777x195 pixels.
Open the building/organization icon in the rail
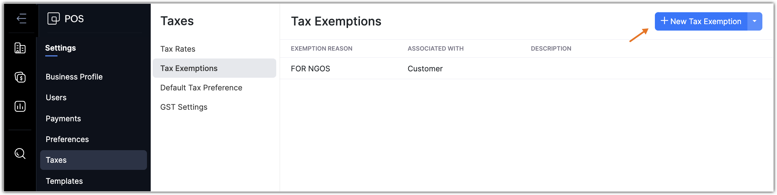click(x=20, y=48)
